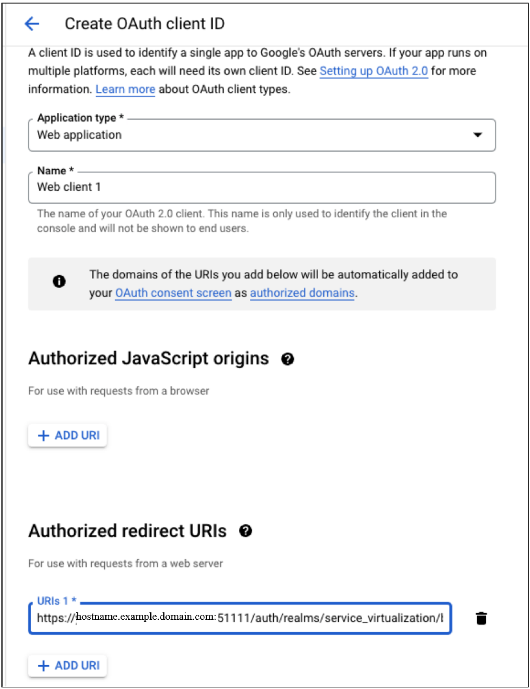Open the OAuth consent screen link

tap(173, 293)
